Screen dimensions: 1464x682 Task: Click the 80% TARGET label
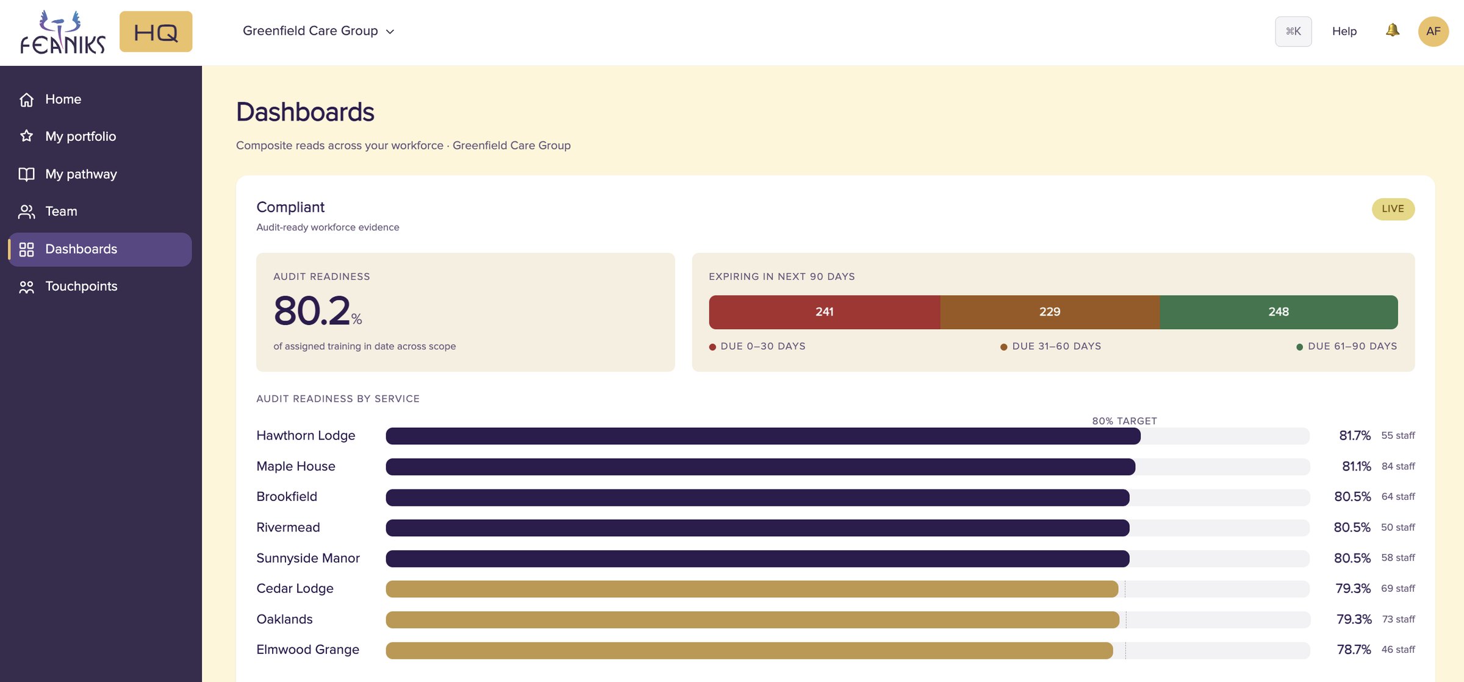click(x=1124, y=421)
